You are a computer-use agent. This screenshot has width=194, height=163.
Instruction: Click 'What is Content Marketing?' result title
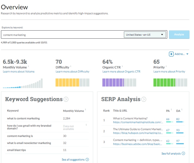[x=130, y=118]
